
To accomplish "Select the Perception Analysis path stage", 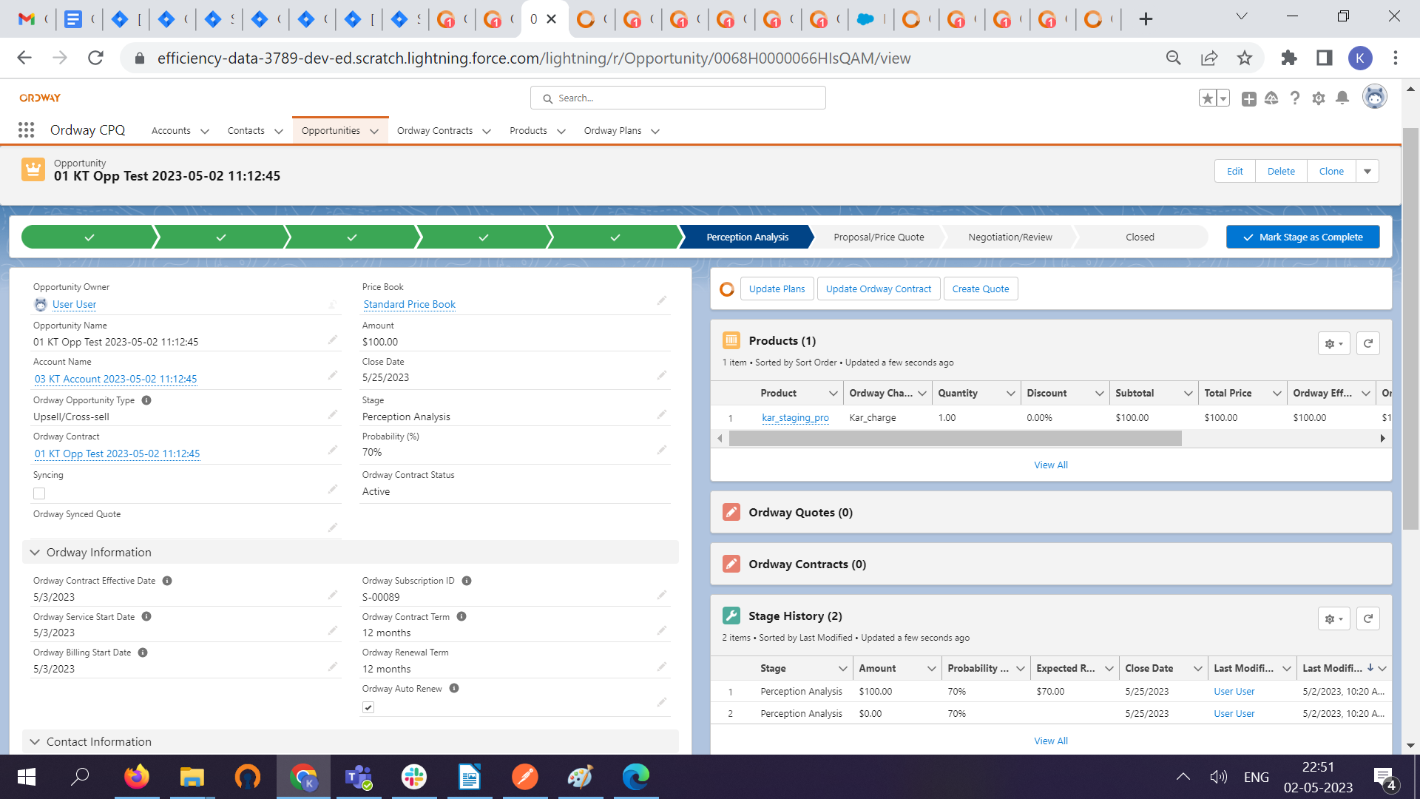I will coord(747,237).
